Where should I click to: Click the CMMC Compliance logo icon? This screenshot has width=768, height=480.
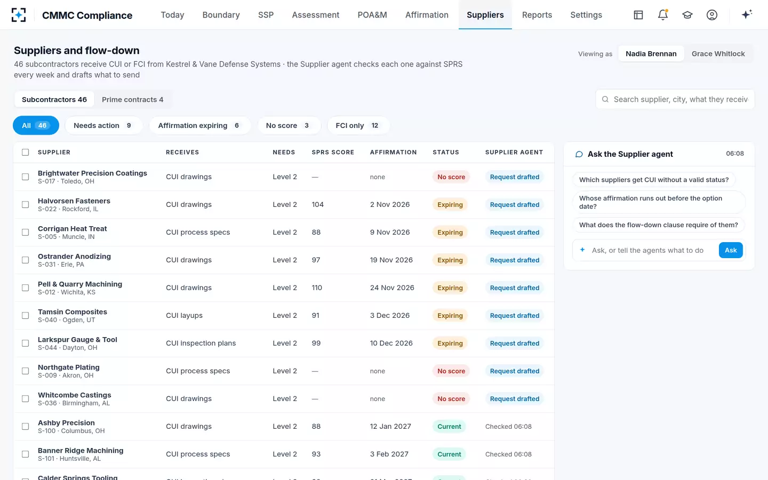click(19, 15)
